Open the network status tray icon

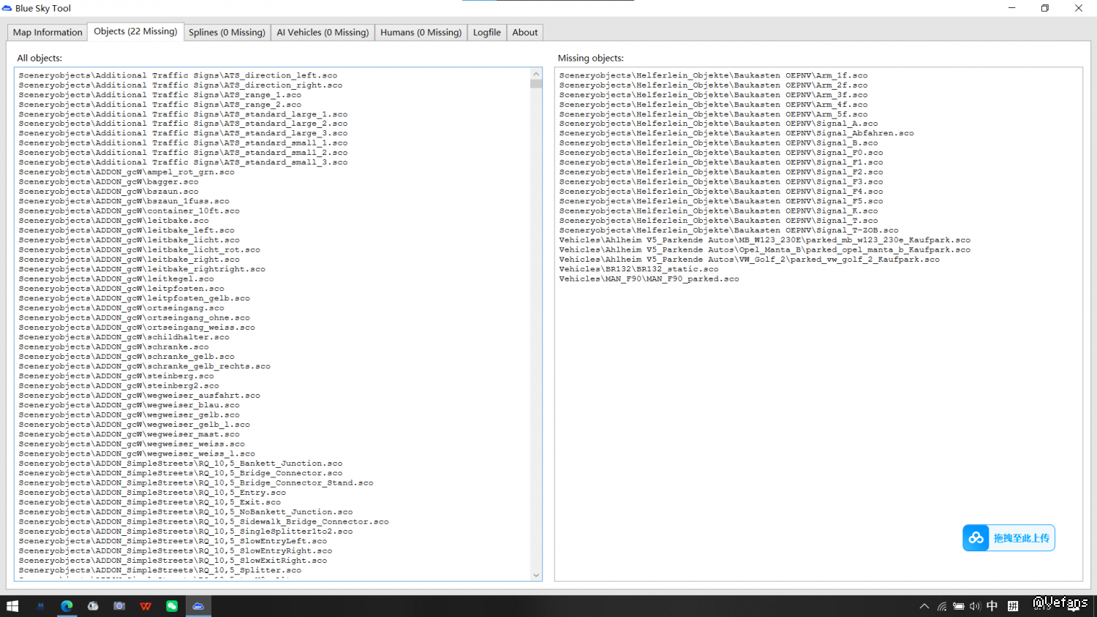click(942, 606)
